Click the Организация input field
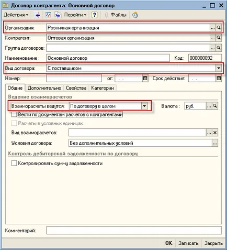Viewport: 227px width, 250px height. pyautogui.click(x=128, y=28)
